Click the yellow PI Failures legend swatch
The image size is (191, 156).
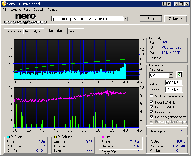[55, 137]
